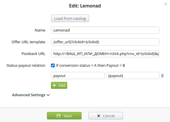Uncheck the status-payout relation checkbox
The image size is (170, 122).
click(53, 65)
